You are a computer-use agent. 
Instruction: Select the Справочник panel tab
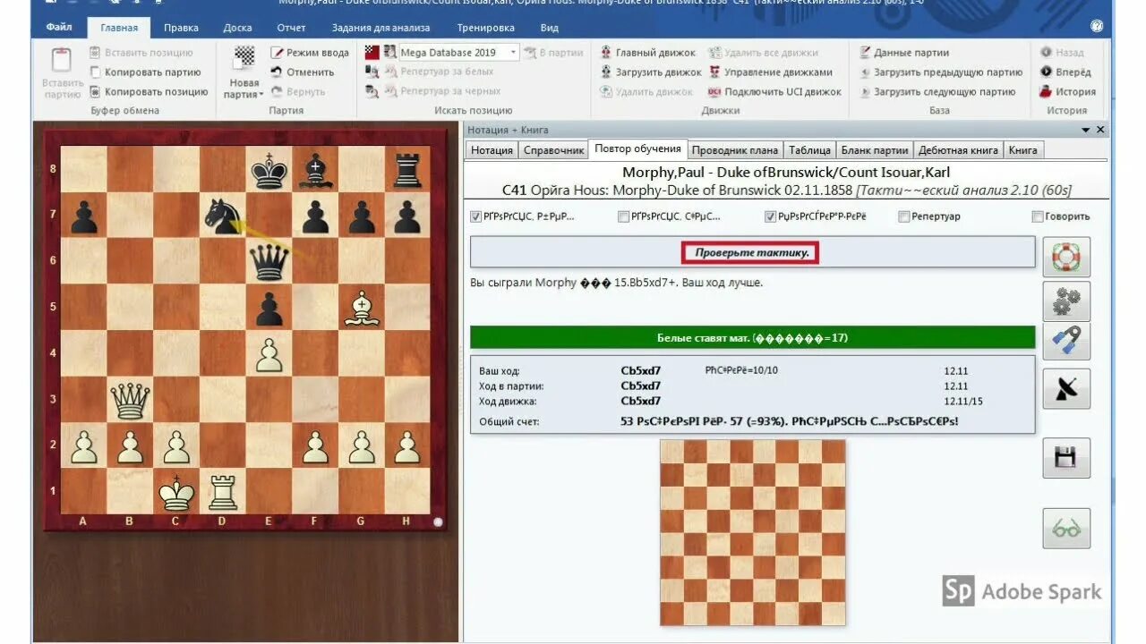553,150
